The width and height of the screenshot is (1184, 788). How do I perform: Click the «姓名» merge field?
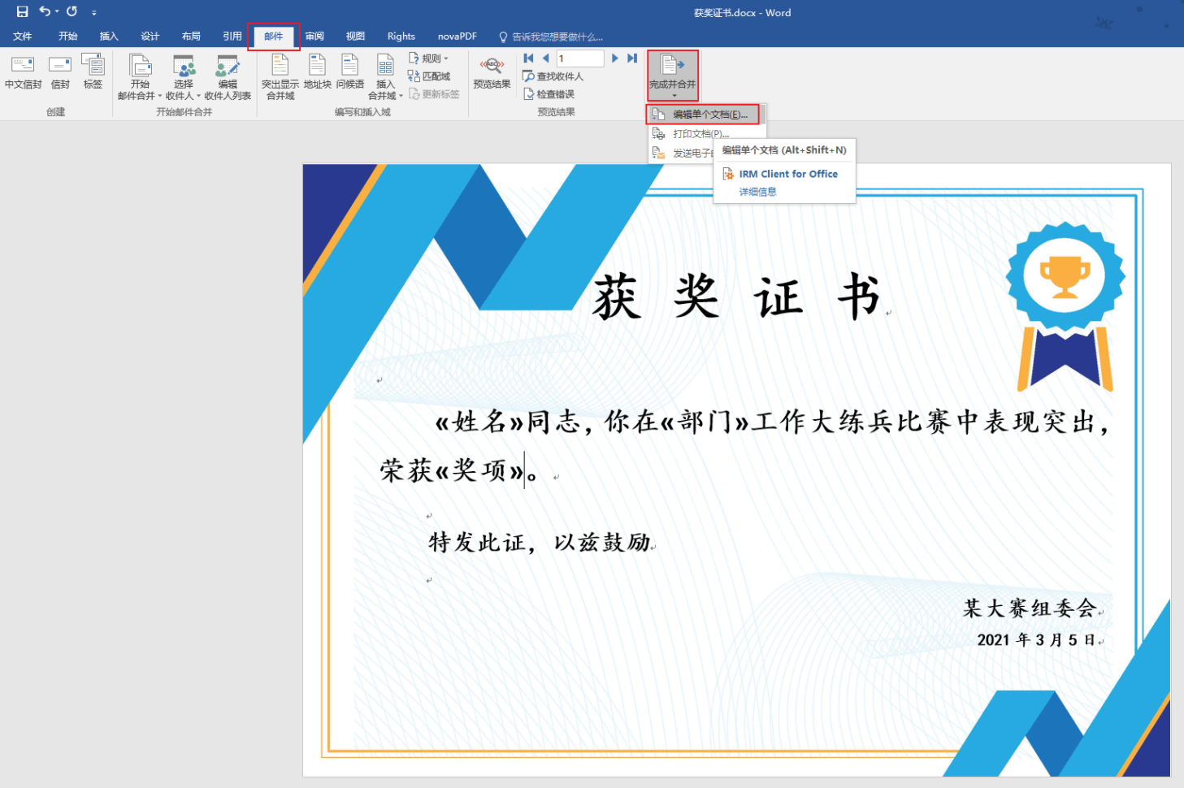pyautogui.click(x=481, y=422)
